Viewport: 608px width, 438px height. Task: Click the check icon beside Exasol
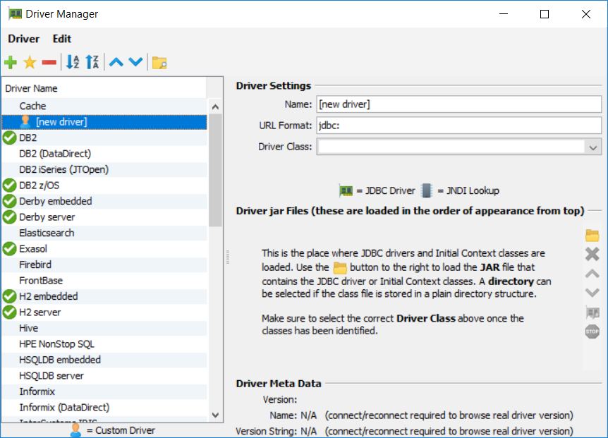pyautogui.click(x=10, y=249)
